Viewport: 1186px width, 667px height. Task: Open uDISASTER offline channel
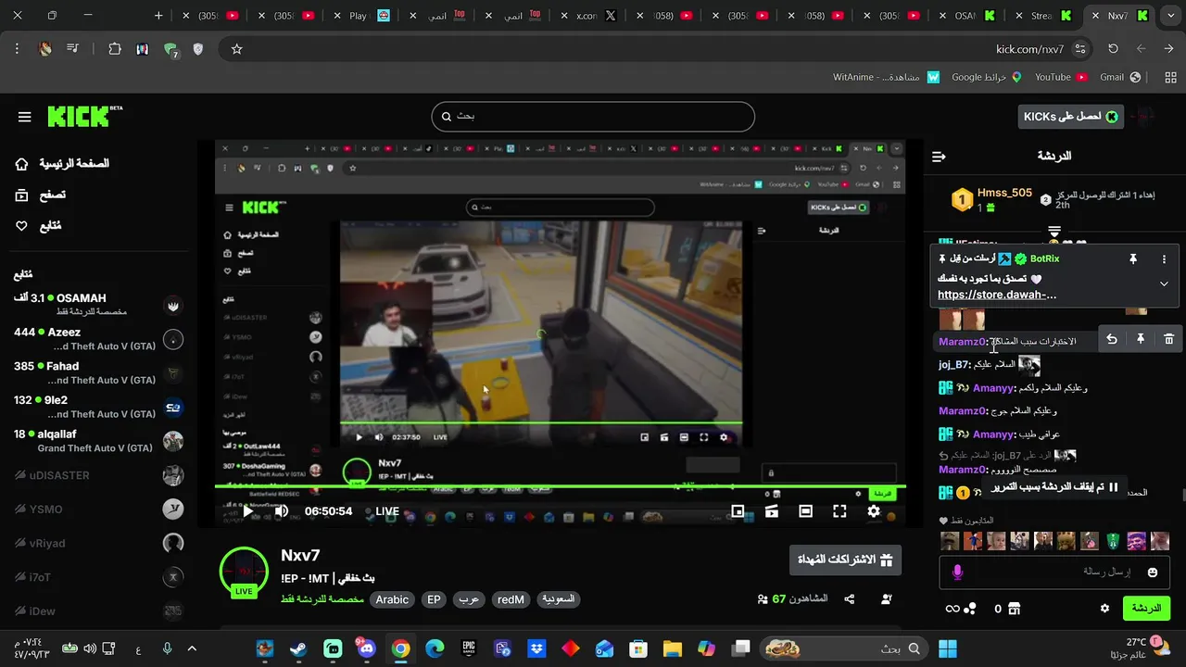tap(97, 475)
